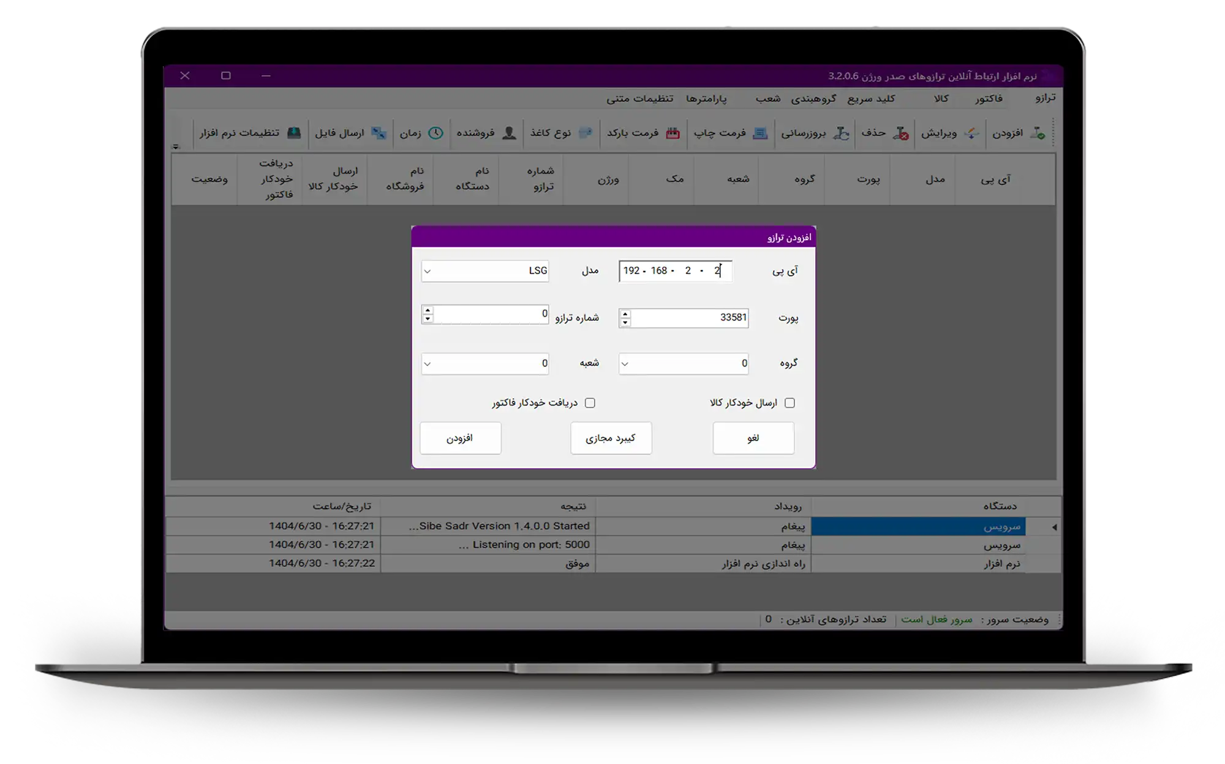1225x764 pixels.
Task: Click the Seller (فروشنده) person icon
Action: pos(509,133)
